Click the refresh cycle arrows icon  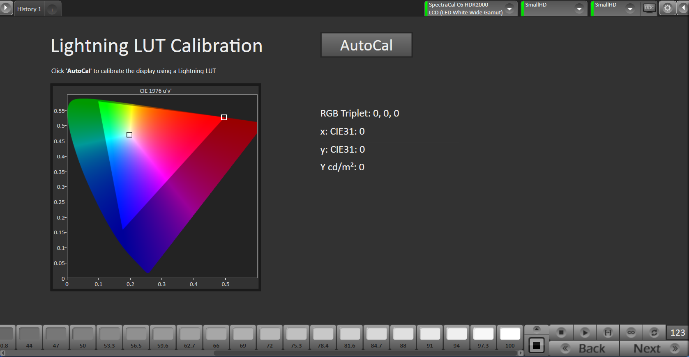click(654, 332)
